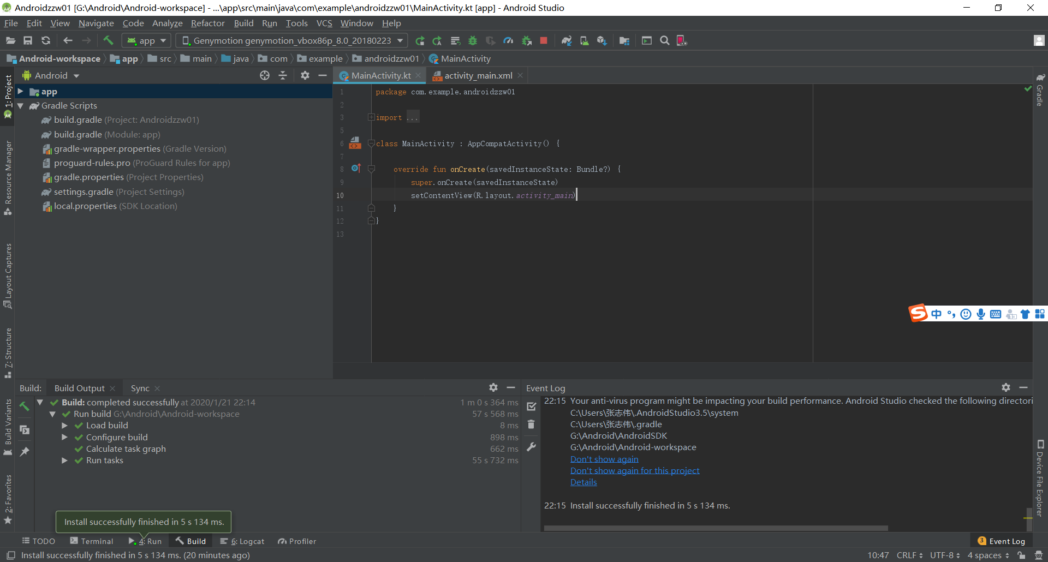Hide the Project panel with the minus icon
This screenshot has width=1048, height=562.
click(323, 75)
